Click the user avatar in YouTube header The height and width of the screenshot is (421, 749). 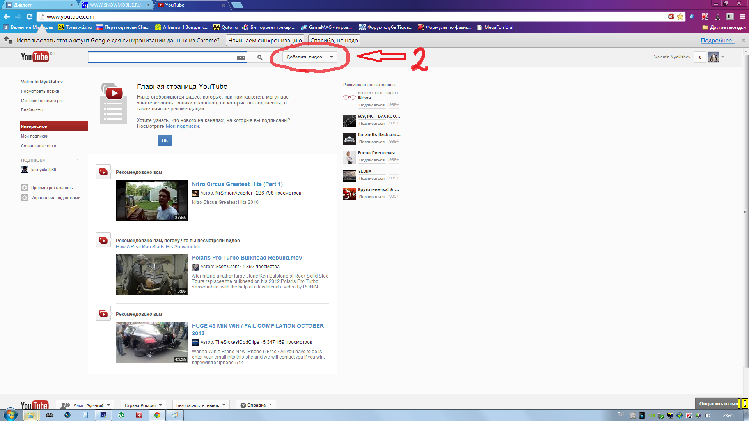click(x=714, y=57)
